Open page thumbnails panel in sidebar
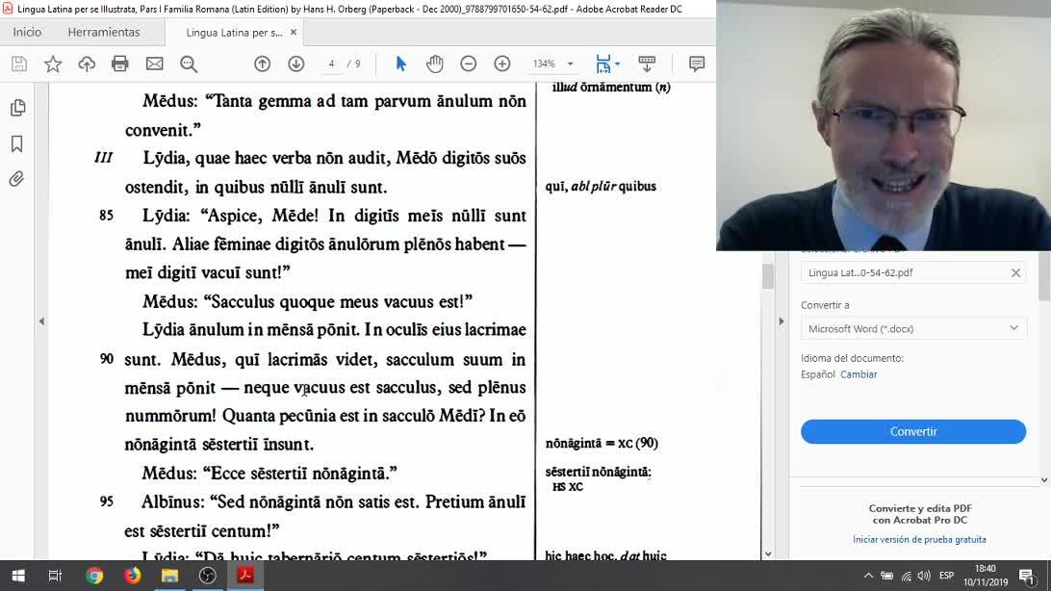 point(17,108)
